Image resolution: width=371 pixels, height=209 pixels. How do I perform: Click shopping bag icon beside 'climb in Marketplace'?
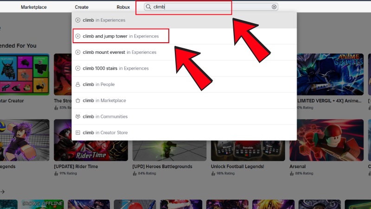[x=78, y=100]
